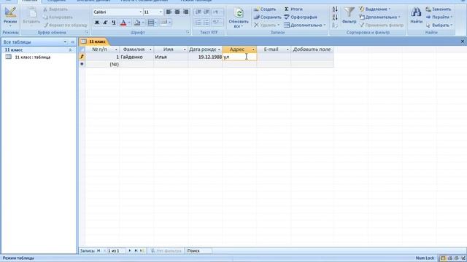Open Работа с базами данных tab
The image size is (467, 262).
pyautogui.click(x=144, y=1)
